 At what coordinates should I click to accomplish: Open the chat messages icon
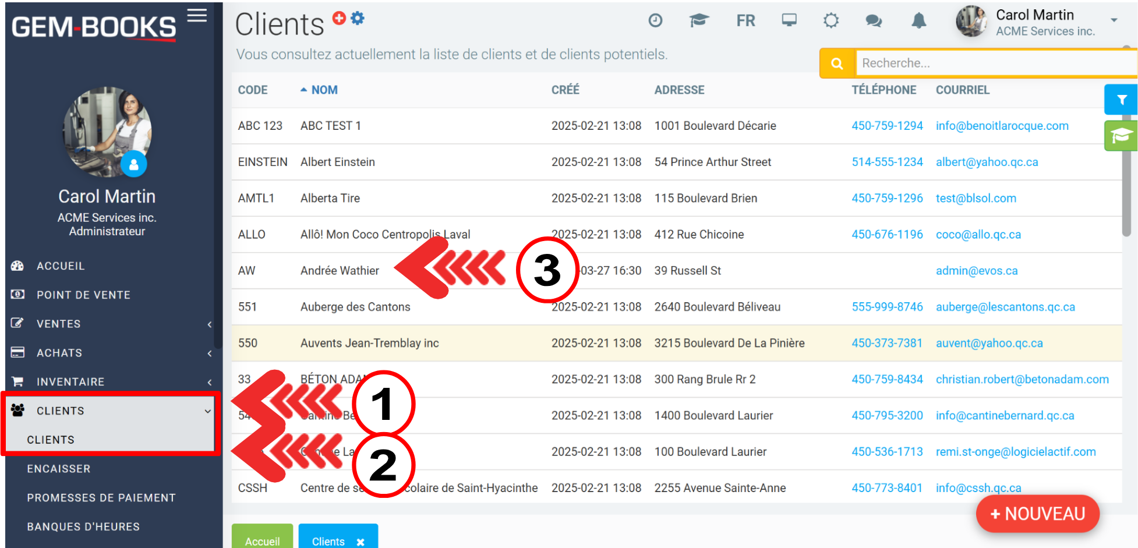pos(873,21)
